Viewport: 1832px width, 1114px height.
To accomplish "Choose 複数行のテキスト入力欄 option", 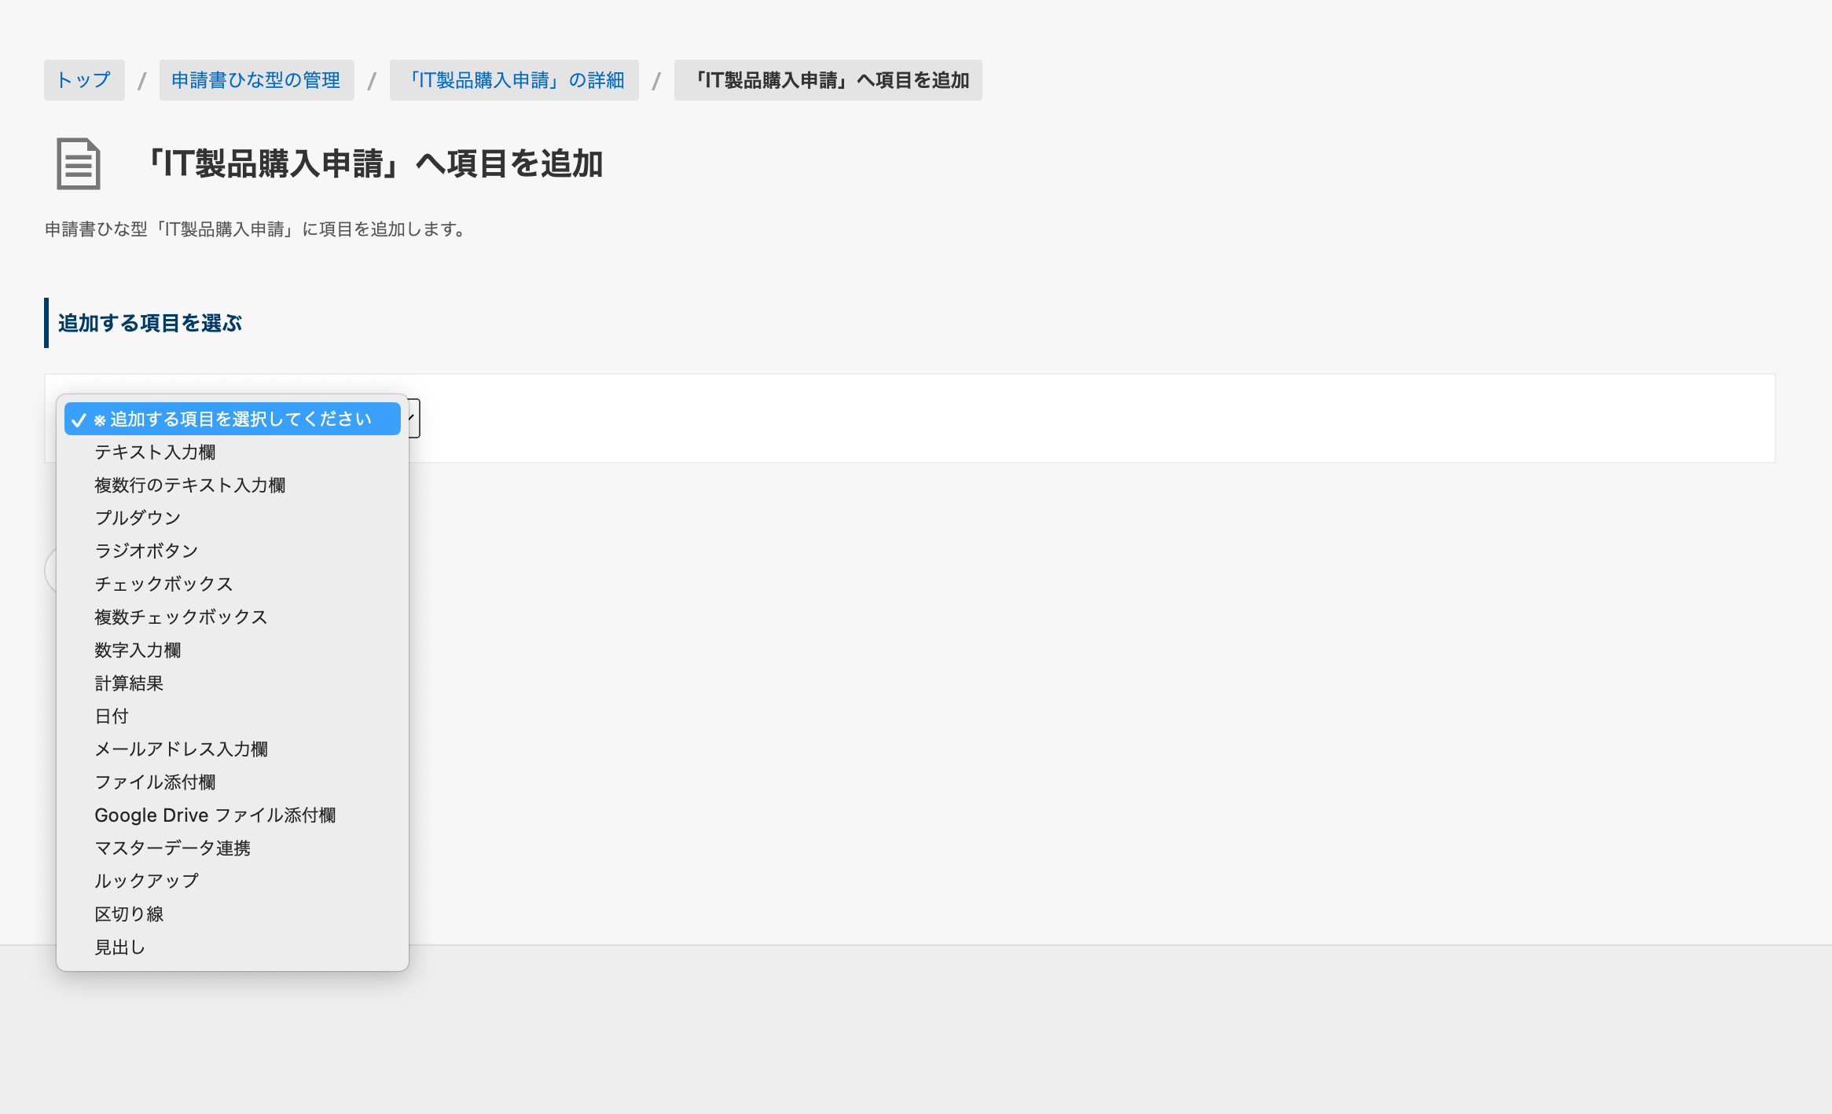I will [x=233, y=485].
